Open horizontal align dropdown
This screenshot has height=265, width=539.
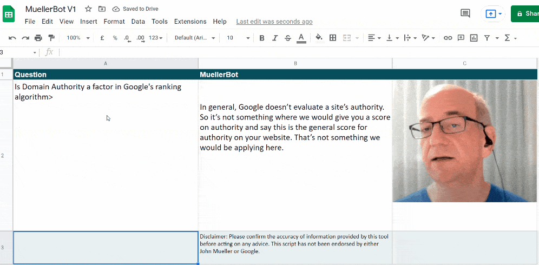[374, 38]
